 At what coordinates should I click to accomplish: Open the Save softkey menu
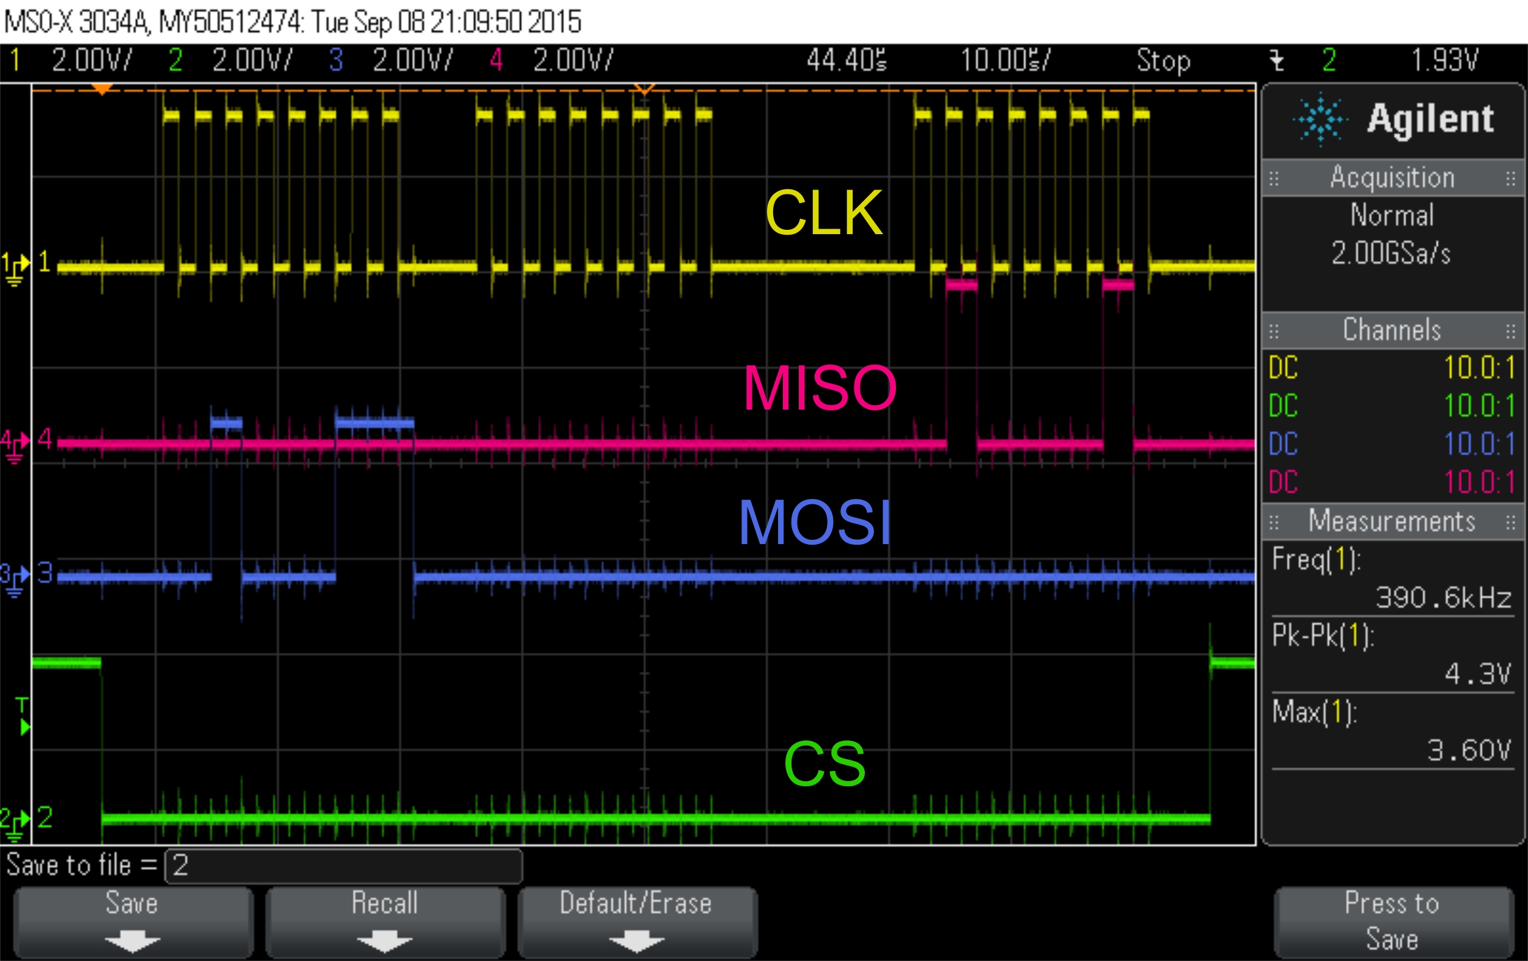tap(133, 922)
